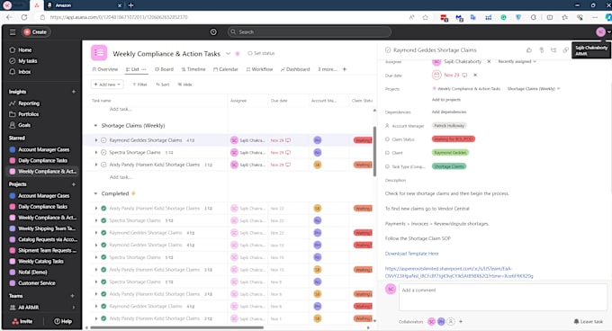Click the Download Template Here link
Image resolution: width=612 pixels, height=331 pixels.
[x=412, y=254]
